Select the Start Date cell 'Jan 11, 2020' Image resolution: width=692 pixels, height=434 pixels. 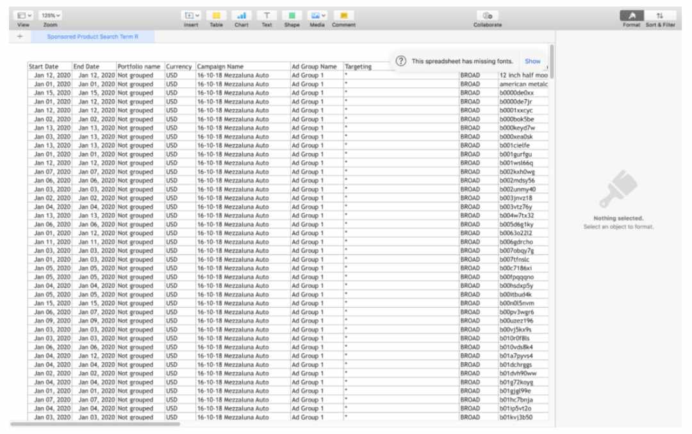50,242
